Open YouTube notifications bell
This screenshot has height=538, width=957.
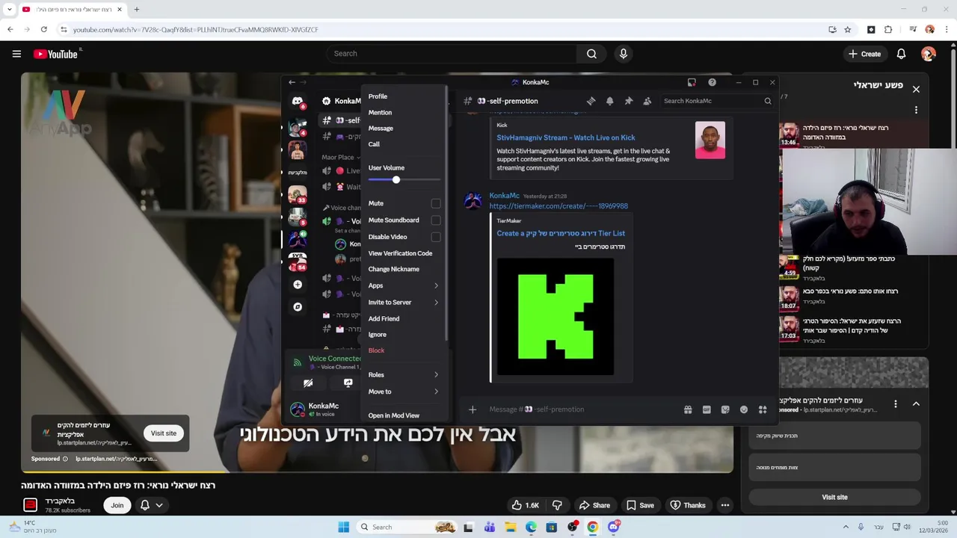pos(901,54)
